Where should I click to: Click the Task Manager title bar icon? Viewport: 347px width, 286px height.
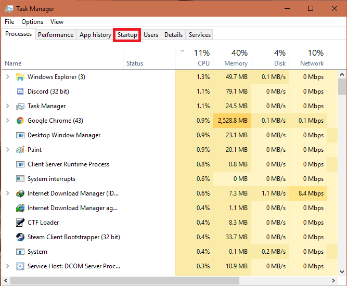click(x=9, y=9)
